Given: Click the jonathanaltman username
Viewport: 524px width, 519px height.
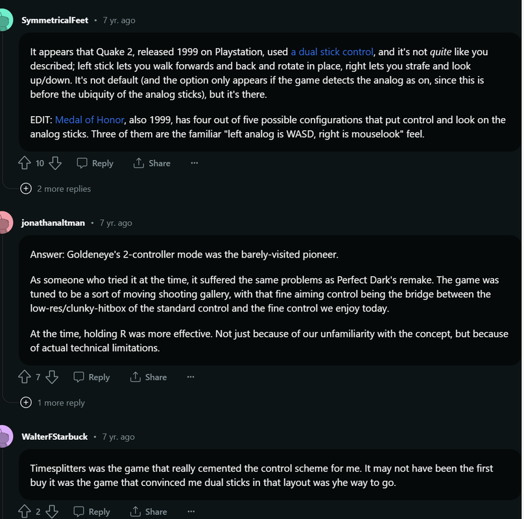Looking at the screenshot, I should tap(53, 223).
